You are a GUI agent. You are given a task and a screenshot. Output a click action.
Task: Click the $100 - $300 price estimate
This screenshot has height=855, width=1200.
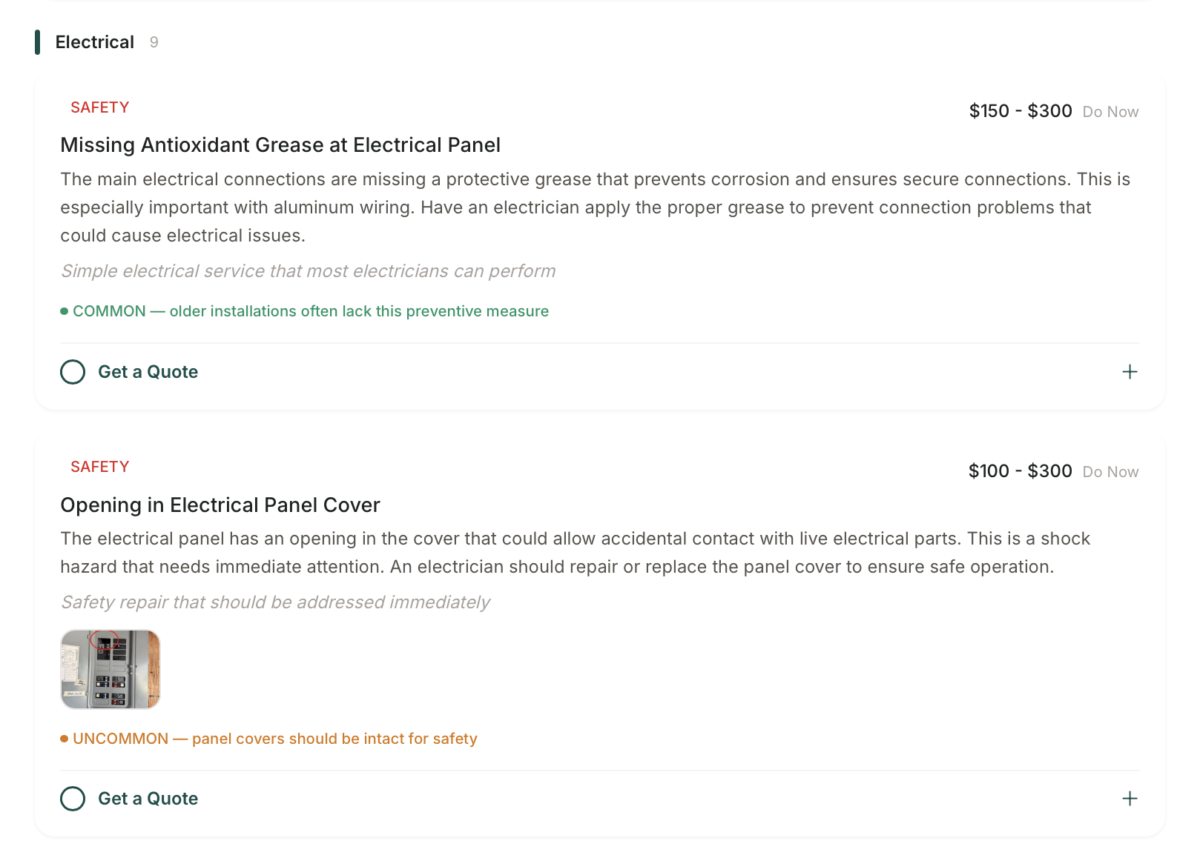(x=1021, y=471)
